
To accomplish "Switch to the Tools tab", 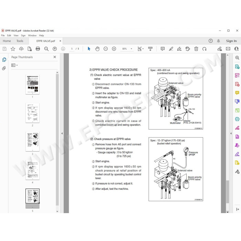I will tap(20, 41).
